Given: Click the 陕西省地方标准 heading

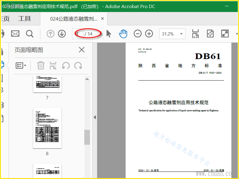Looking at the screenshot, I should click(x=180, y=66).
